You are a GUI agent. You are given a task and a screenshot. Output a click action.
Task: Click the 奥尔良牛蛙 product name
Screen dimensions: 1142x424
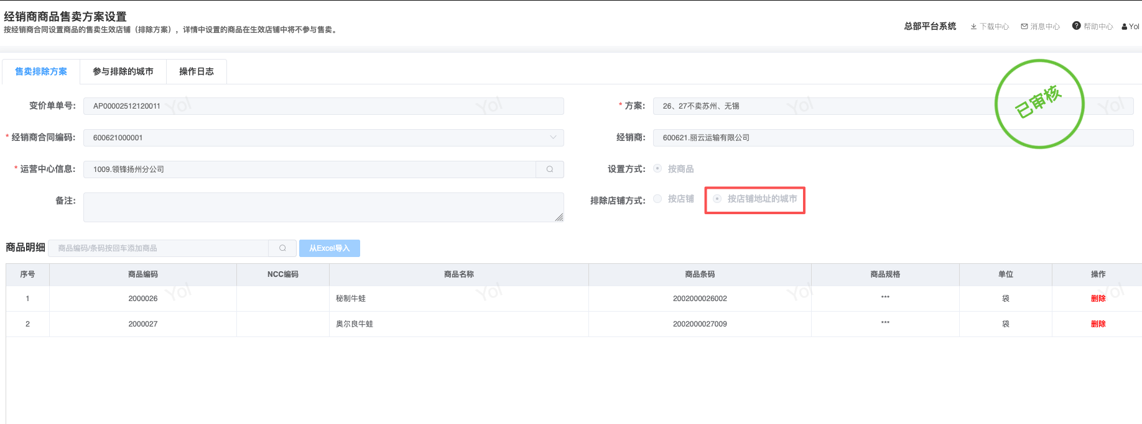click(x=355, y=324)
